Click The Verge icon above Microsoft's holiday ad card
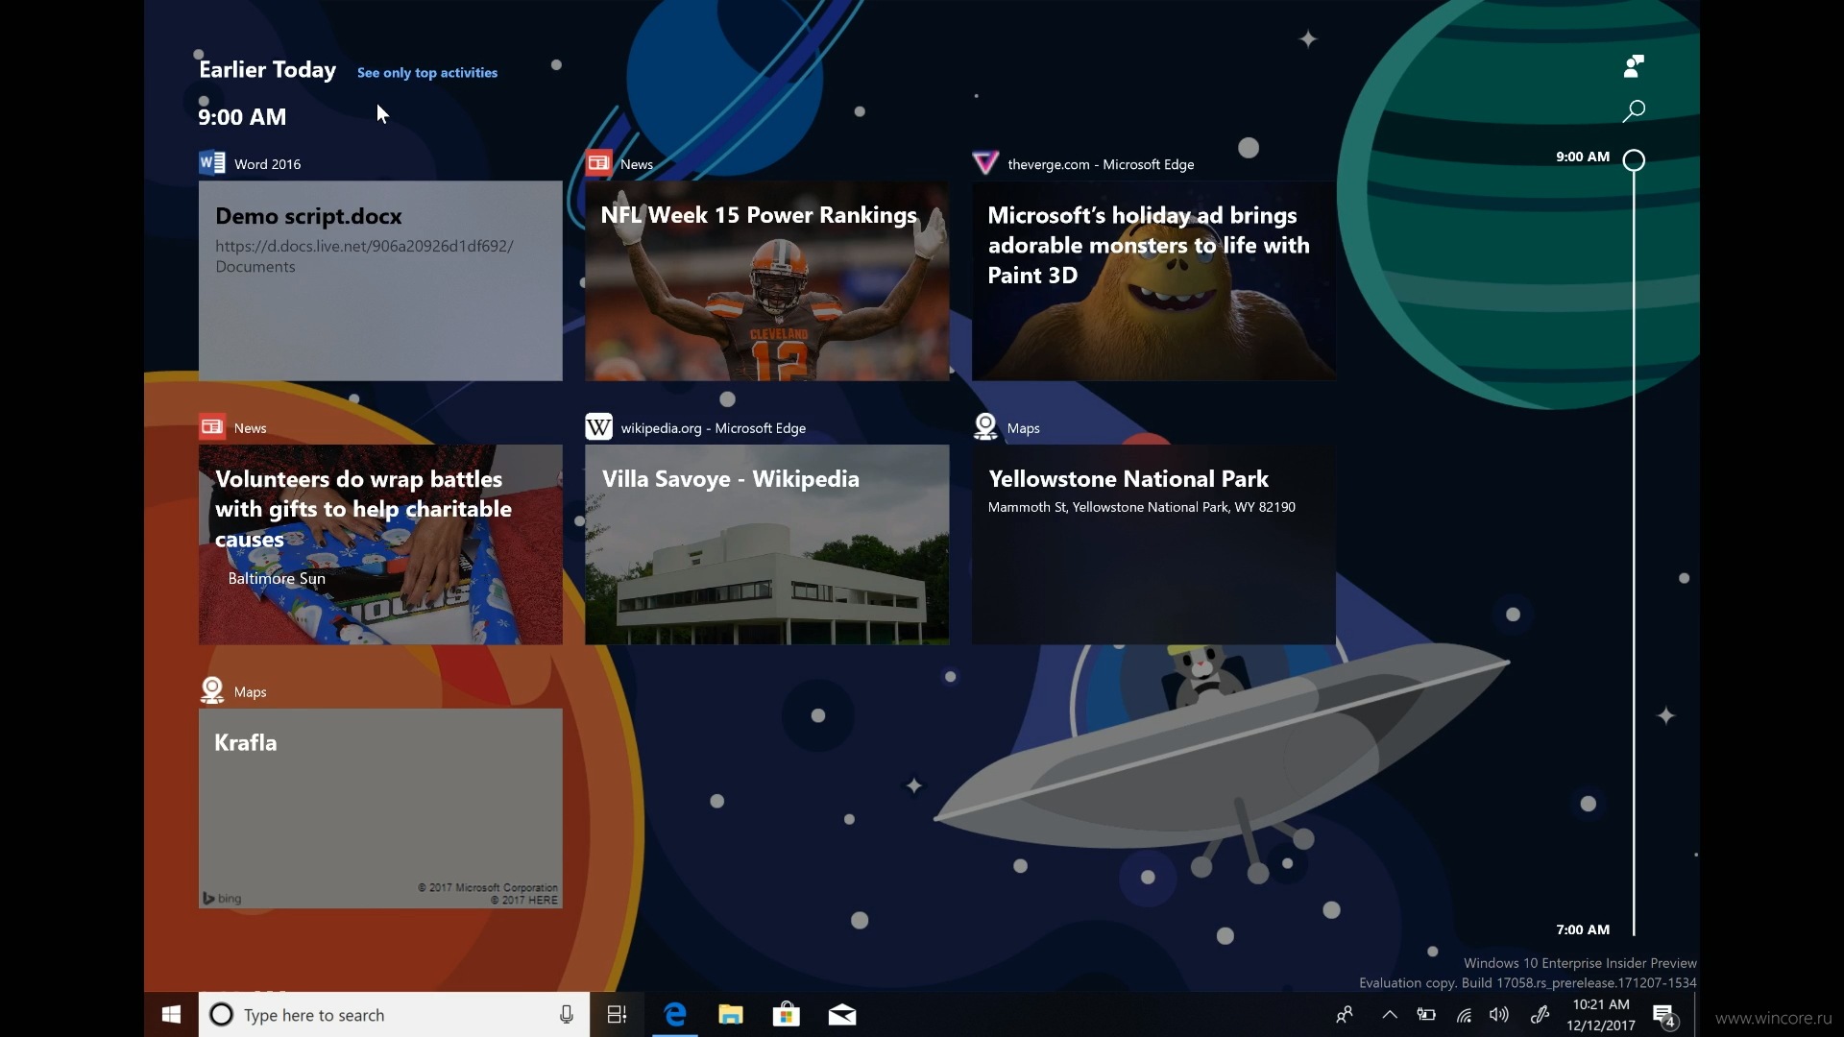 coord(985,163)
